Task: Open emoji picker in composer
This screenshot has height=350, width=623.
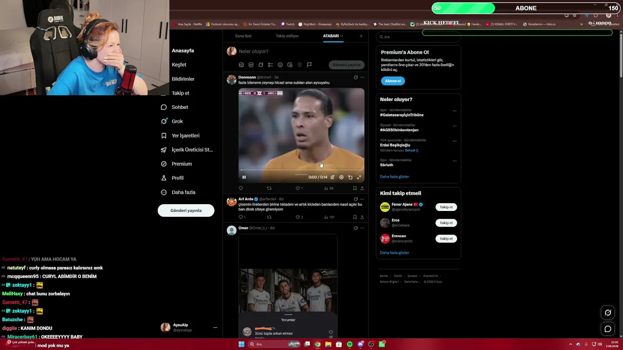Action: (x=280, y=65)
